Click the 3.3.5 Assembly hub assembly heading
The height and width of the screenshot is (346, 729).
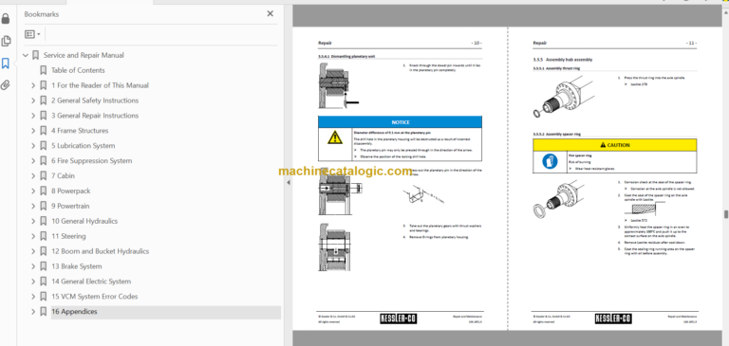[x=563, y=60]
